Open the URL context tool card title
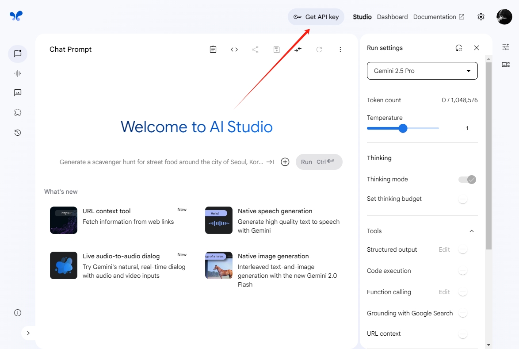The width and height of the screenshot is (519, 349). [107, 211]
